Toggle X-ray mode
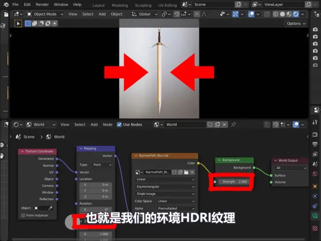Image resolution: width=321 pixels, height=241 pixels. (267, 14)
